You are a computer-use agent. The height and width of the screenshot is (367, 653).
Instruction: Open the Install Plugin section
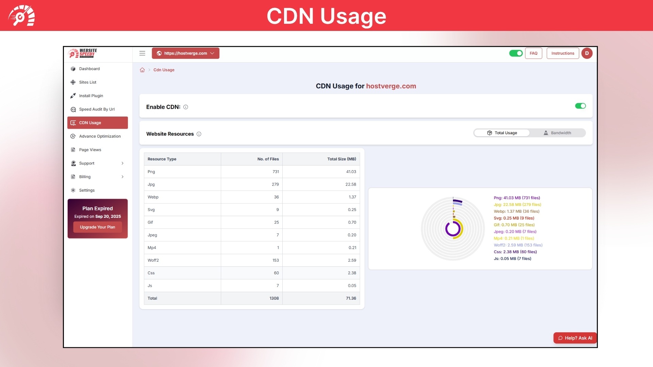[90, 95]
